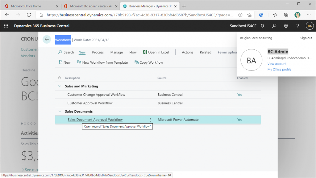
Task: Open the Actions menu
Action: click(x=187, y=52)
